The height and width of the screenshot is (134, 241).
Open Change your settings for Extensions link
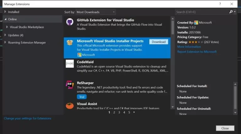[x=28, y=118]
